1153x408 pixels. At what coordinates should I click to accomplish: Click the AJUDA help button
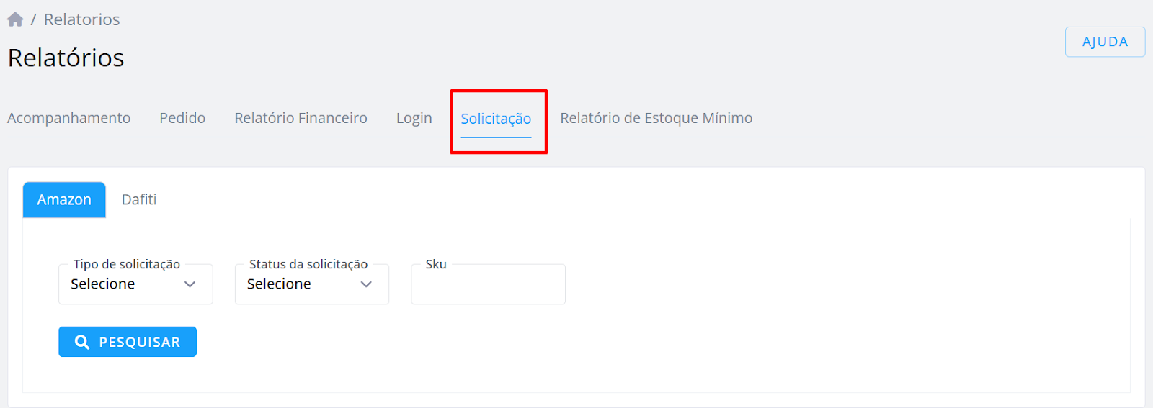1105,42
